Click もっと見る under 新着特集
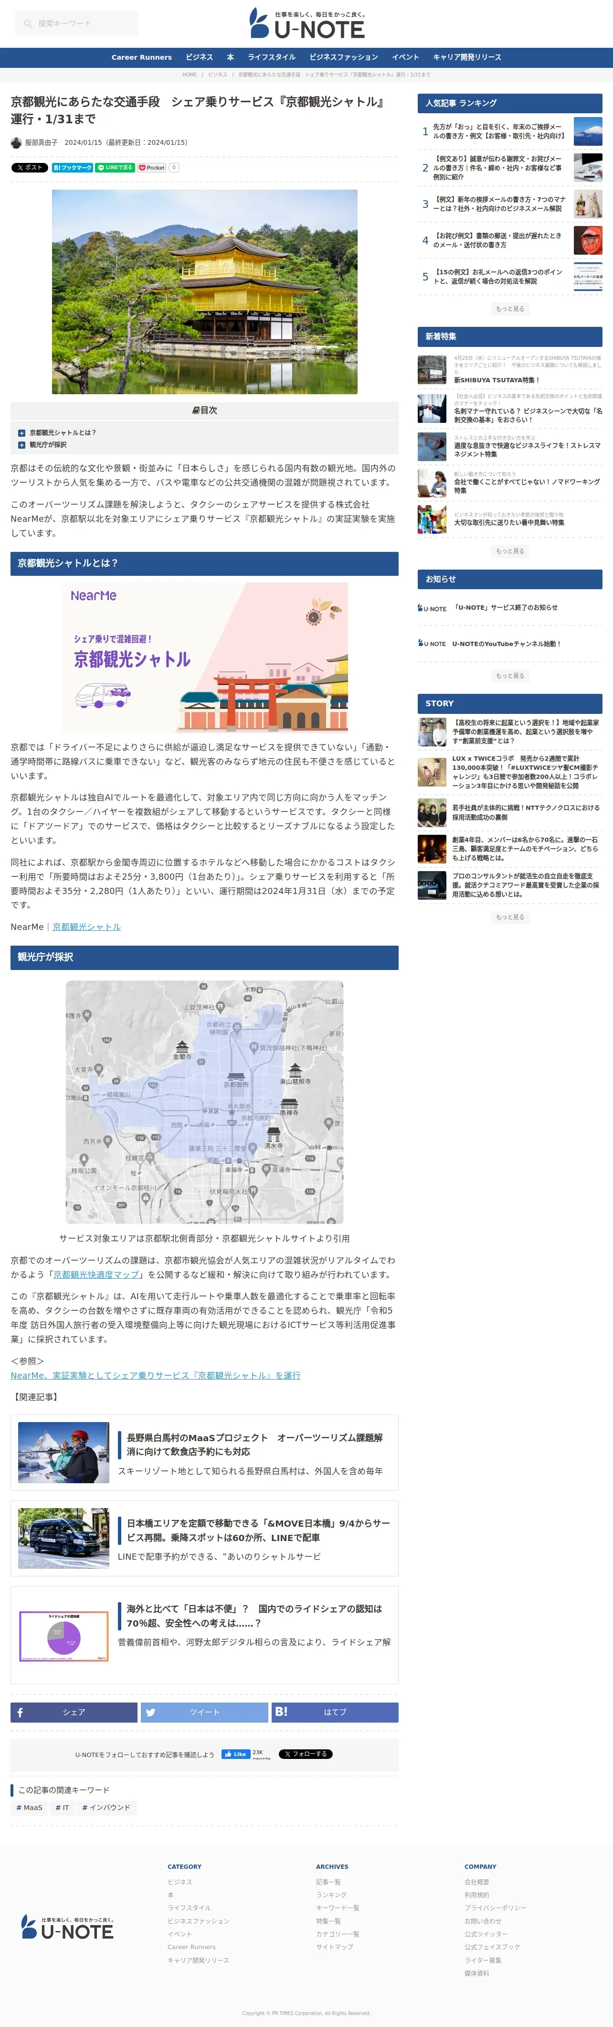 510,551
